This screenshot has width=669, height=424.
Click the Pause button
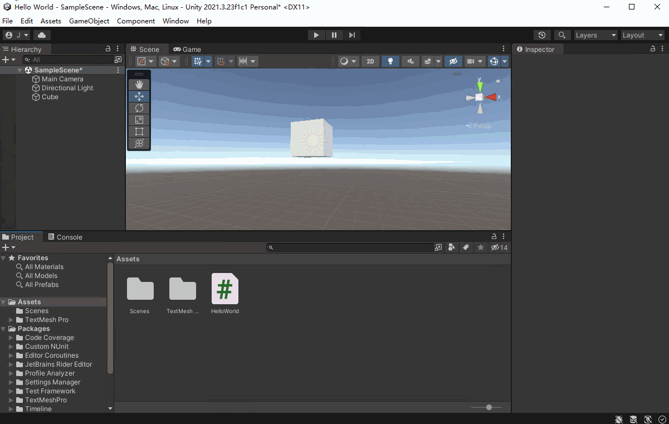tap(334, 35)
